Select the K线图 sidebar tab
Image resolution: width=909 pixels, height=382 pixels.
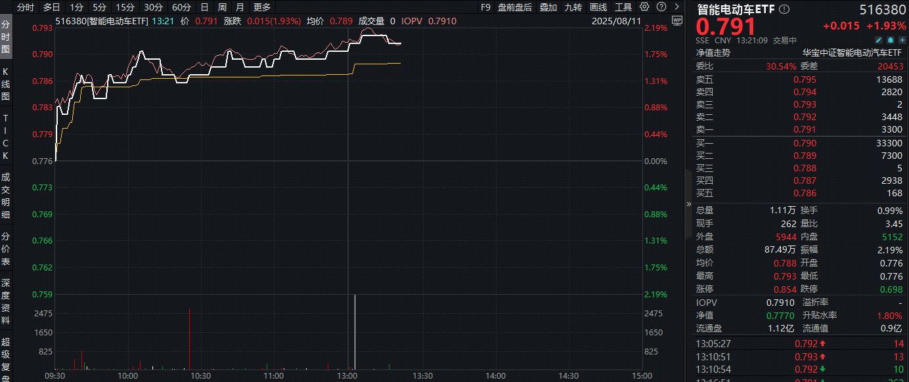coord(6,83)
